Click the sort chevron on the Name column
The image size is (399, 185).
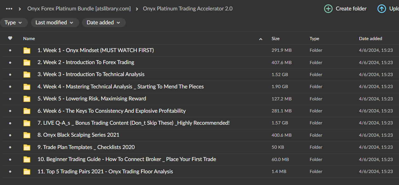tap(261, 39)
